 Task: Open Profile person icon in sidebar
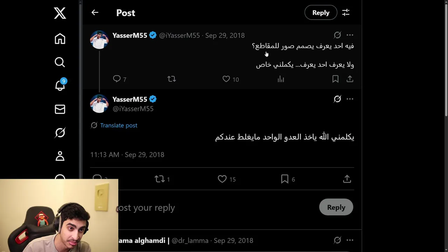click(x=60, y=156)
